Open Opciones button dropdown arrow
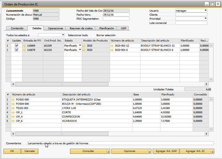Viewport: 222px width, 159px height. coord(150,151)
